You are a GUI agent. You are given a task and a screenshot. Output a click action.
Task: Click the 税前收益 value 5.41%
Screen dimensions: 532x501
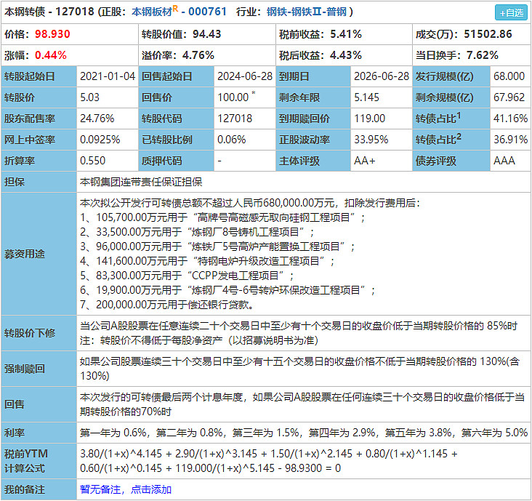click(x=346, y=34)
